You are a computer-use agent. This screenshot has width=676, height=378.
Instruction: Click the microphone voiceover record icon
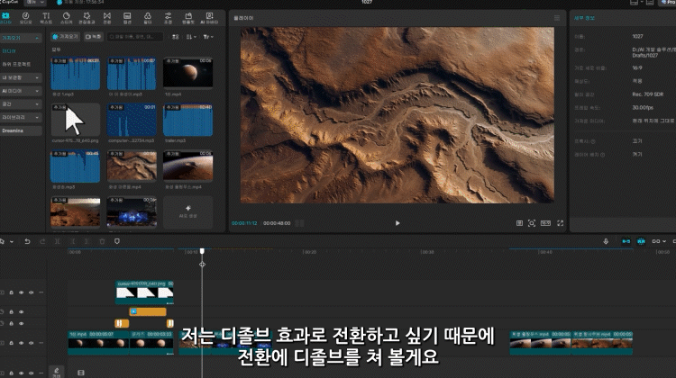pyautogui.click(x=606, y=241)
